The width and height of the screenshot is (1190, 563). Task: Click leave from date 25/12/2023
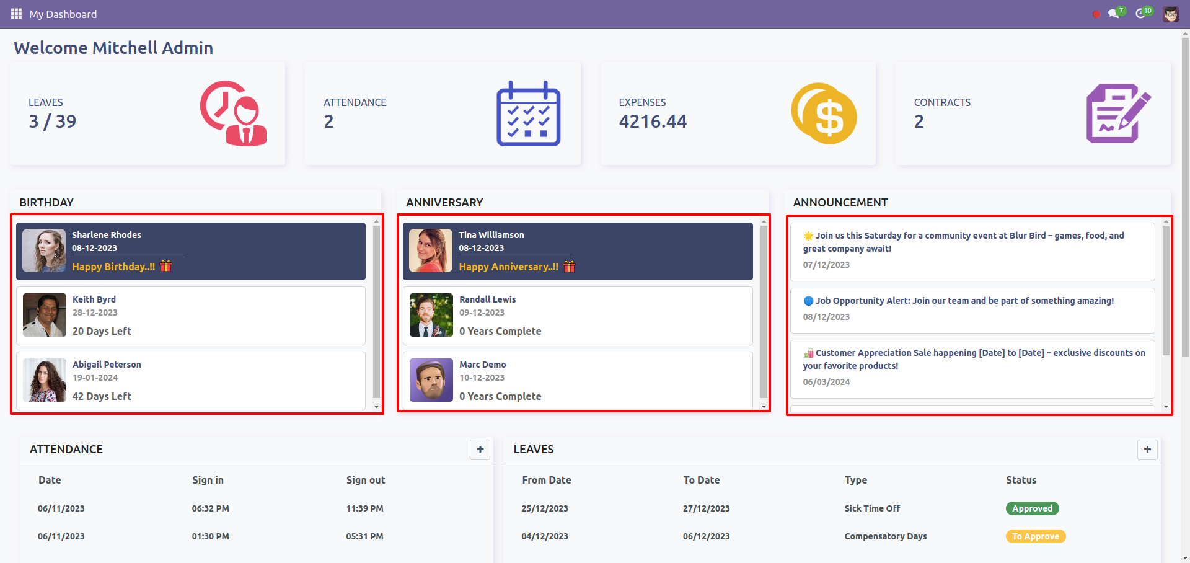[545, 508]
